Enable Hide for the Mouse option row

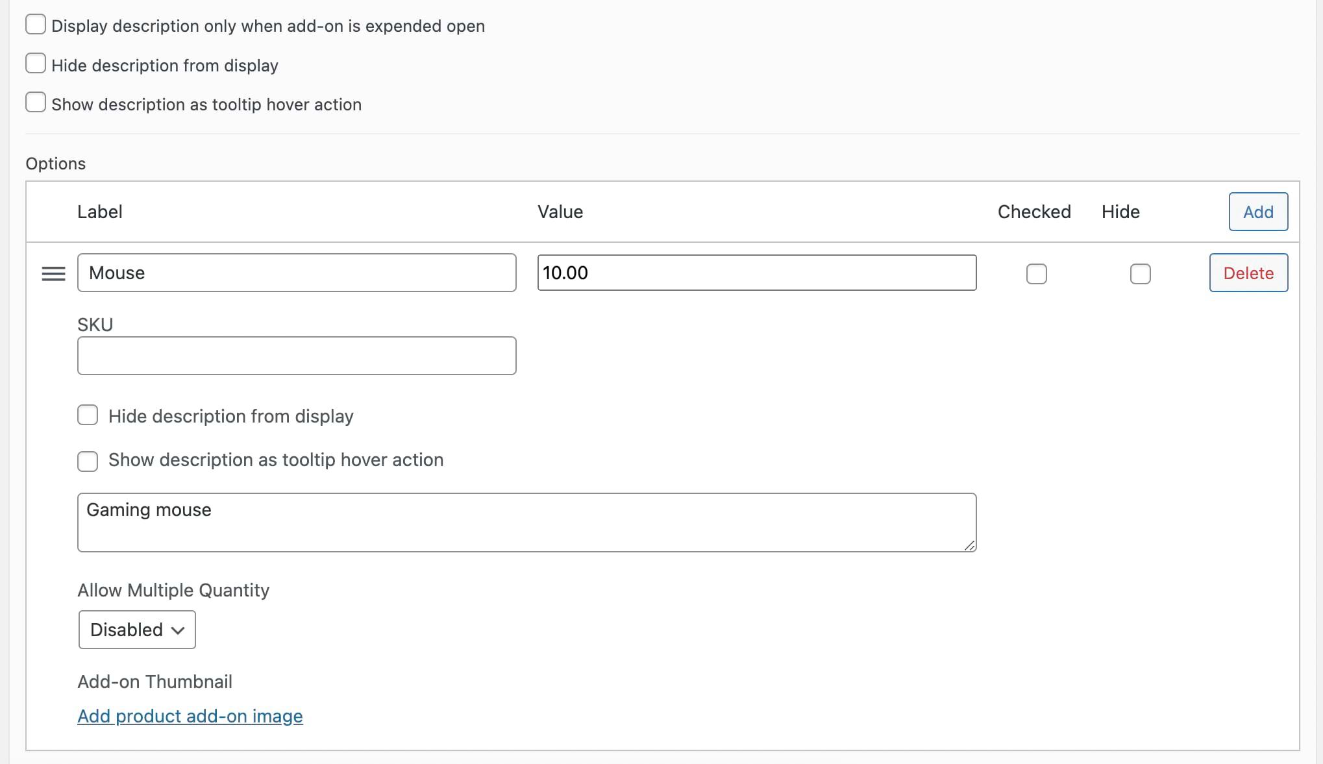coord(1140,274)
